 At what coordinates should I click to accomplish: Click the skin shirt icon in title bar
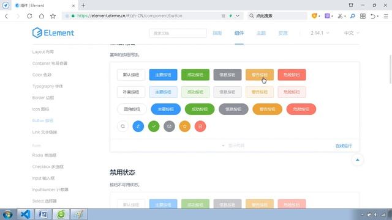(351, 5)
